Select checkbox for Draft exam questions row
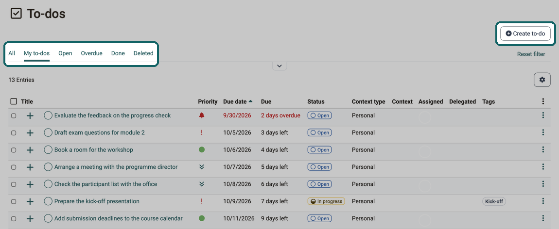This screenshot has height=229, width=559. [14, 132]
